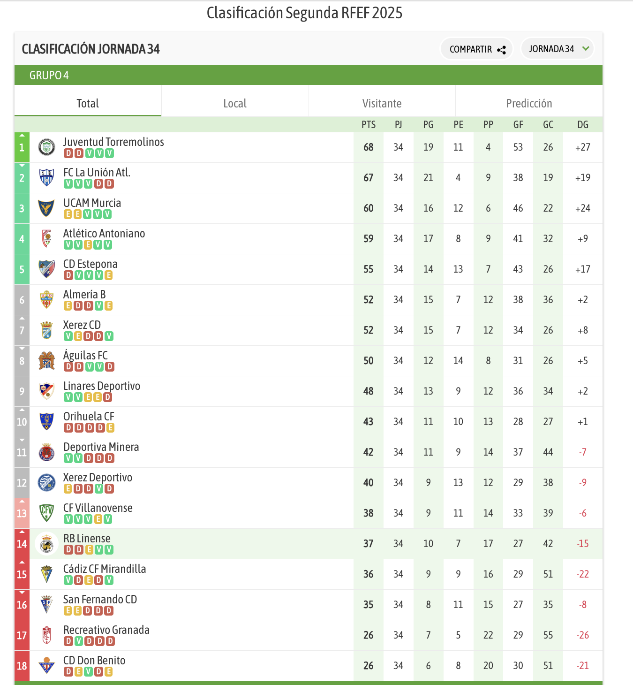Screen dimensions: 633x685
Task: Open the Visitante standings tab
Action: 382,103
